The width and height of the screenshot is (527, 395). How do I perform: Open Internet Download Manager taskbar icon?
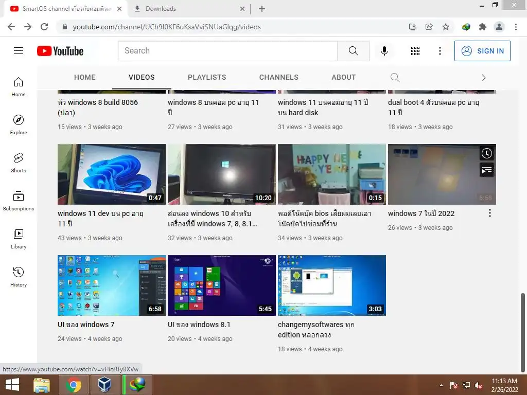tap(137, 385)
